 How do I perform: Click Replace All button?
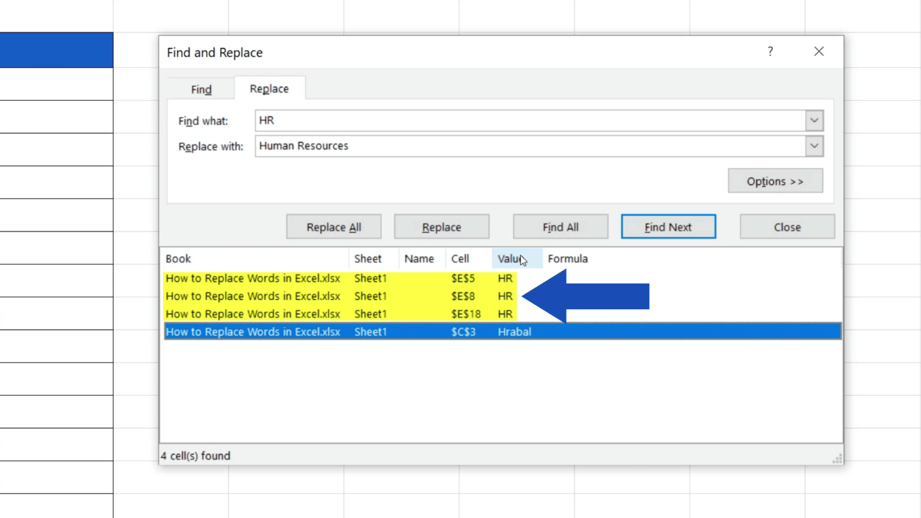coord(333,227)
